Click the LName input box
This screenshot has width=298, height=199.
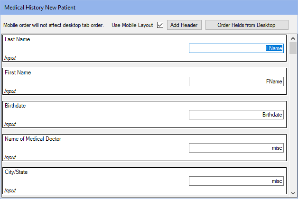coord(236,48)
